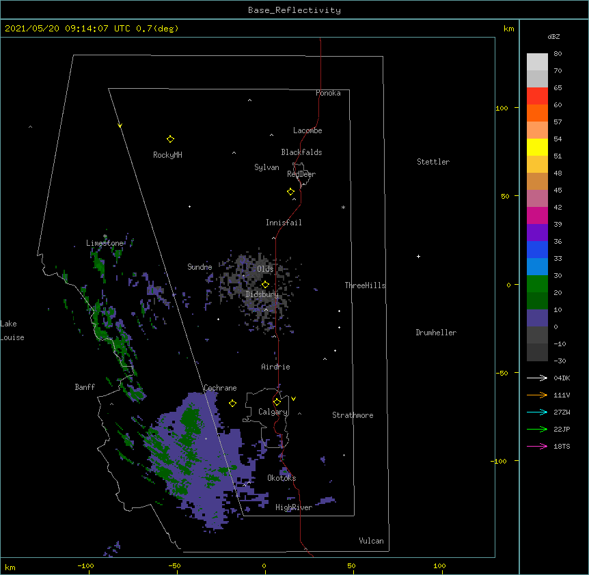Click the Innisfail label
This screenshot has height=575, width=589.
coord(284,223)
